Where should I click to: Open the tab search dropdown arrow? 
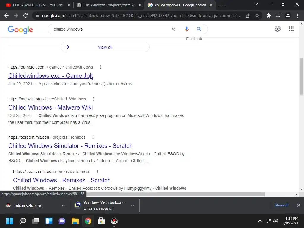pos(256,4)
